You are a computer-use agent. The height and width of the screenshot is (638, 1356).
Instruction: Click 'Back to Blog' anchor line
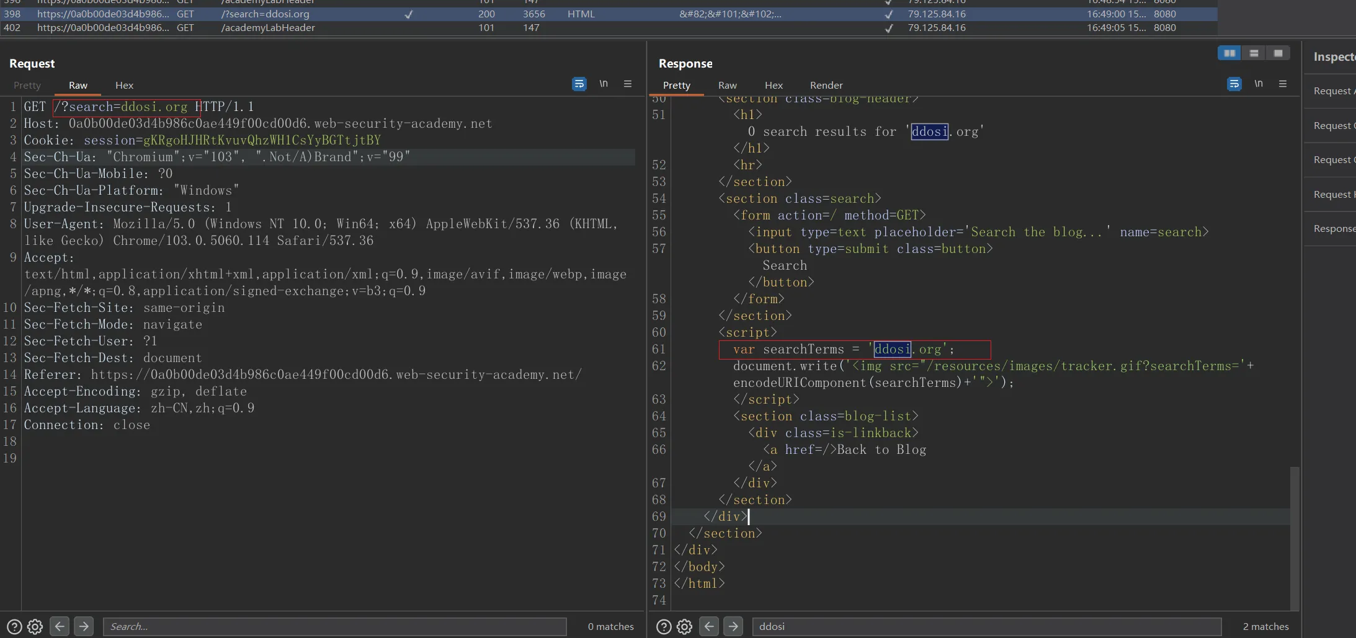[844, 450]
